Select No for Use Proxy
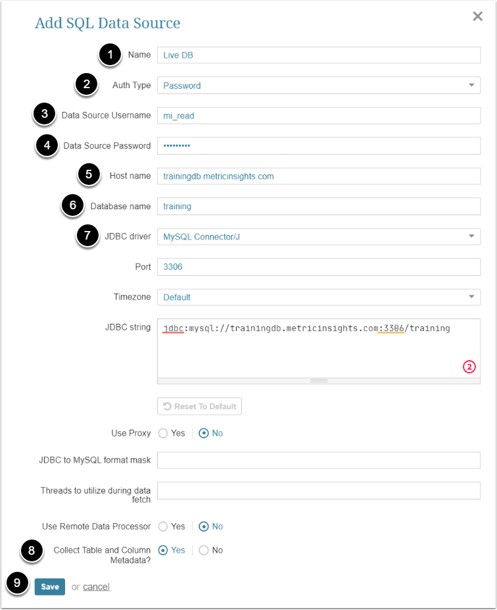The height and width of the screenshot is (610, 497). 204,434
